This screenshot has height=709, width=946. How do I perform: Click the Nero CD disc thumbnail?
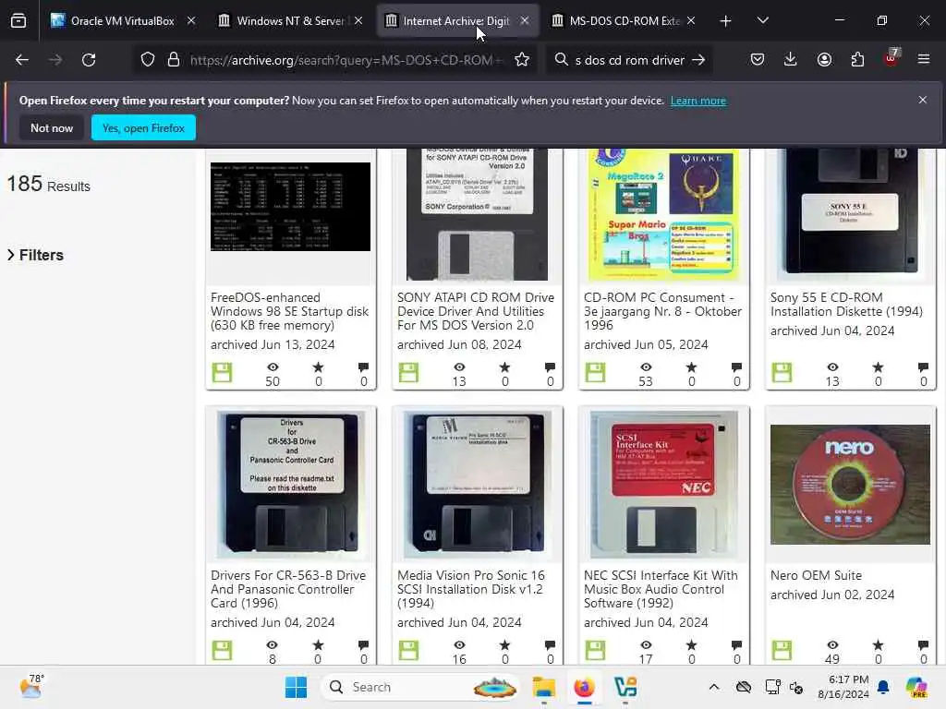click(850, 484)
